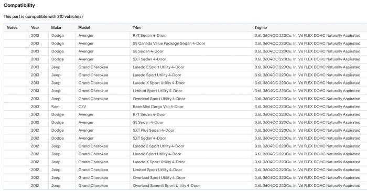Viewport: 367px width, 191px height.
Task: Select the 2012 'R/T Sedan 4-Door' row
Action: [186, 114]
